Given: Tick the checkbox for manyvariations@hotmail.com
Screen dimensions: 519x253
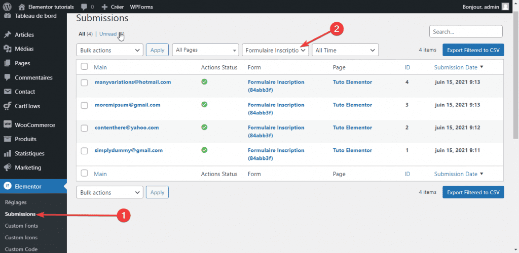Looking at the screenshot, I should [x=85, y=82].
